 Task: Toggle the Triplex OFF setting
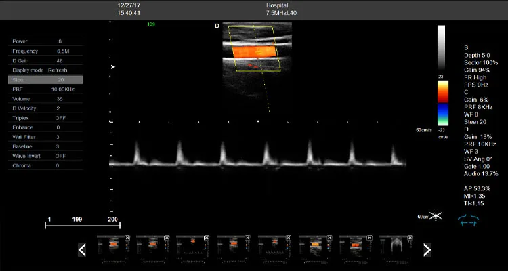pyautogui.click(x=45, y=118)
